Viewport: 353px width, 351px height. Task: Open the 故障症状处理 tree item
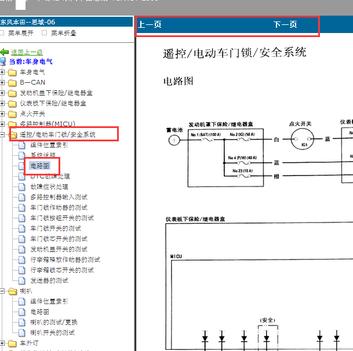tap(49, 187)
